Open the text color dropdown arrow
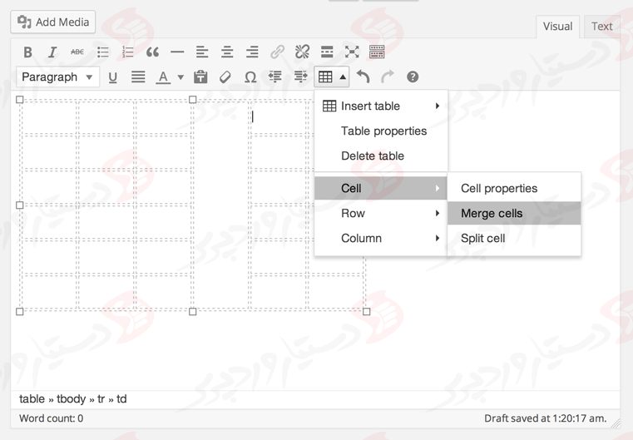Screen dimensions: 633x440 [x=181, y=77]
